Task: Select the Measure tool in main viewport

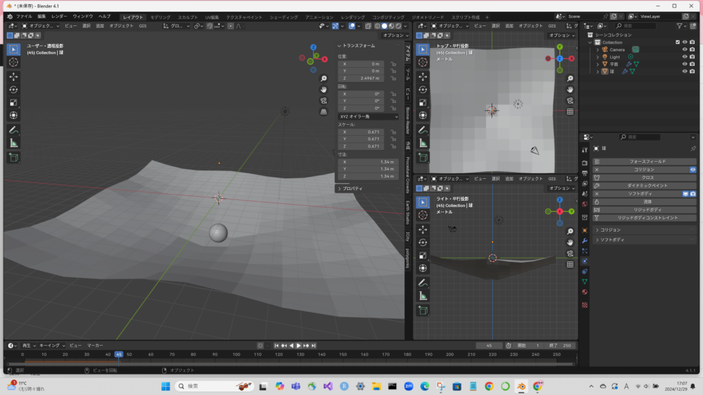Action: (14, 143)
